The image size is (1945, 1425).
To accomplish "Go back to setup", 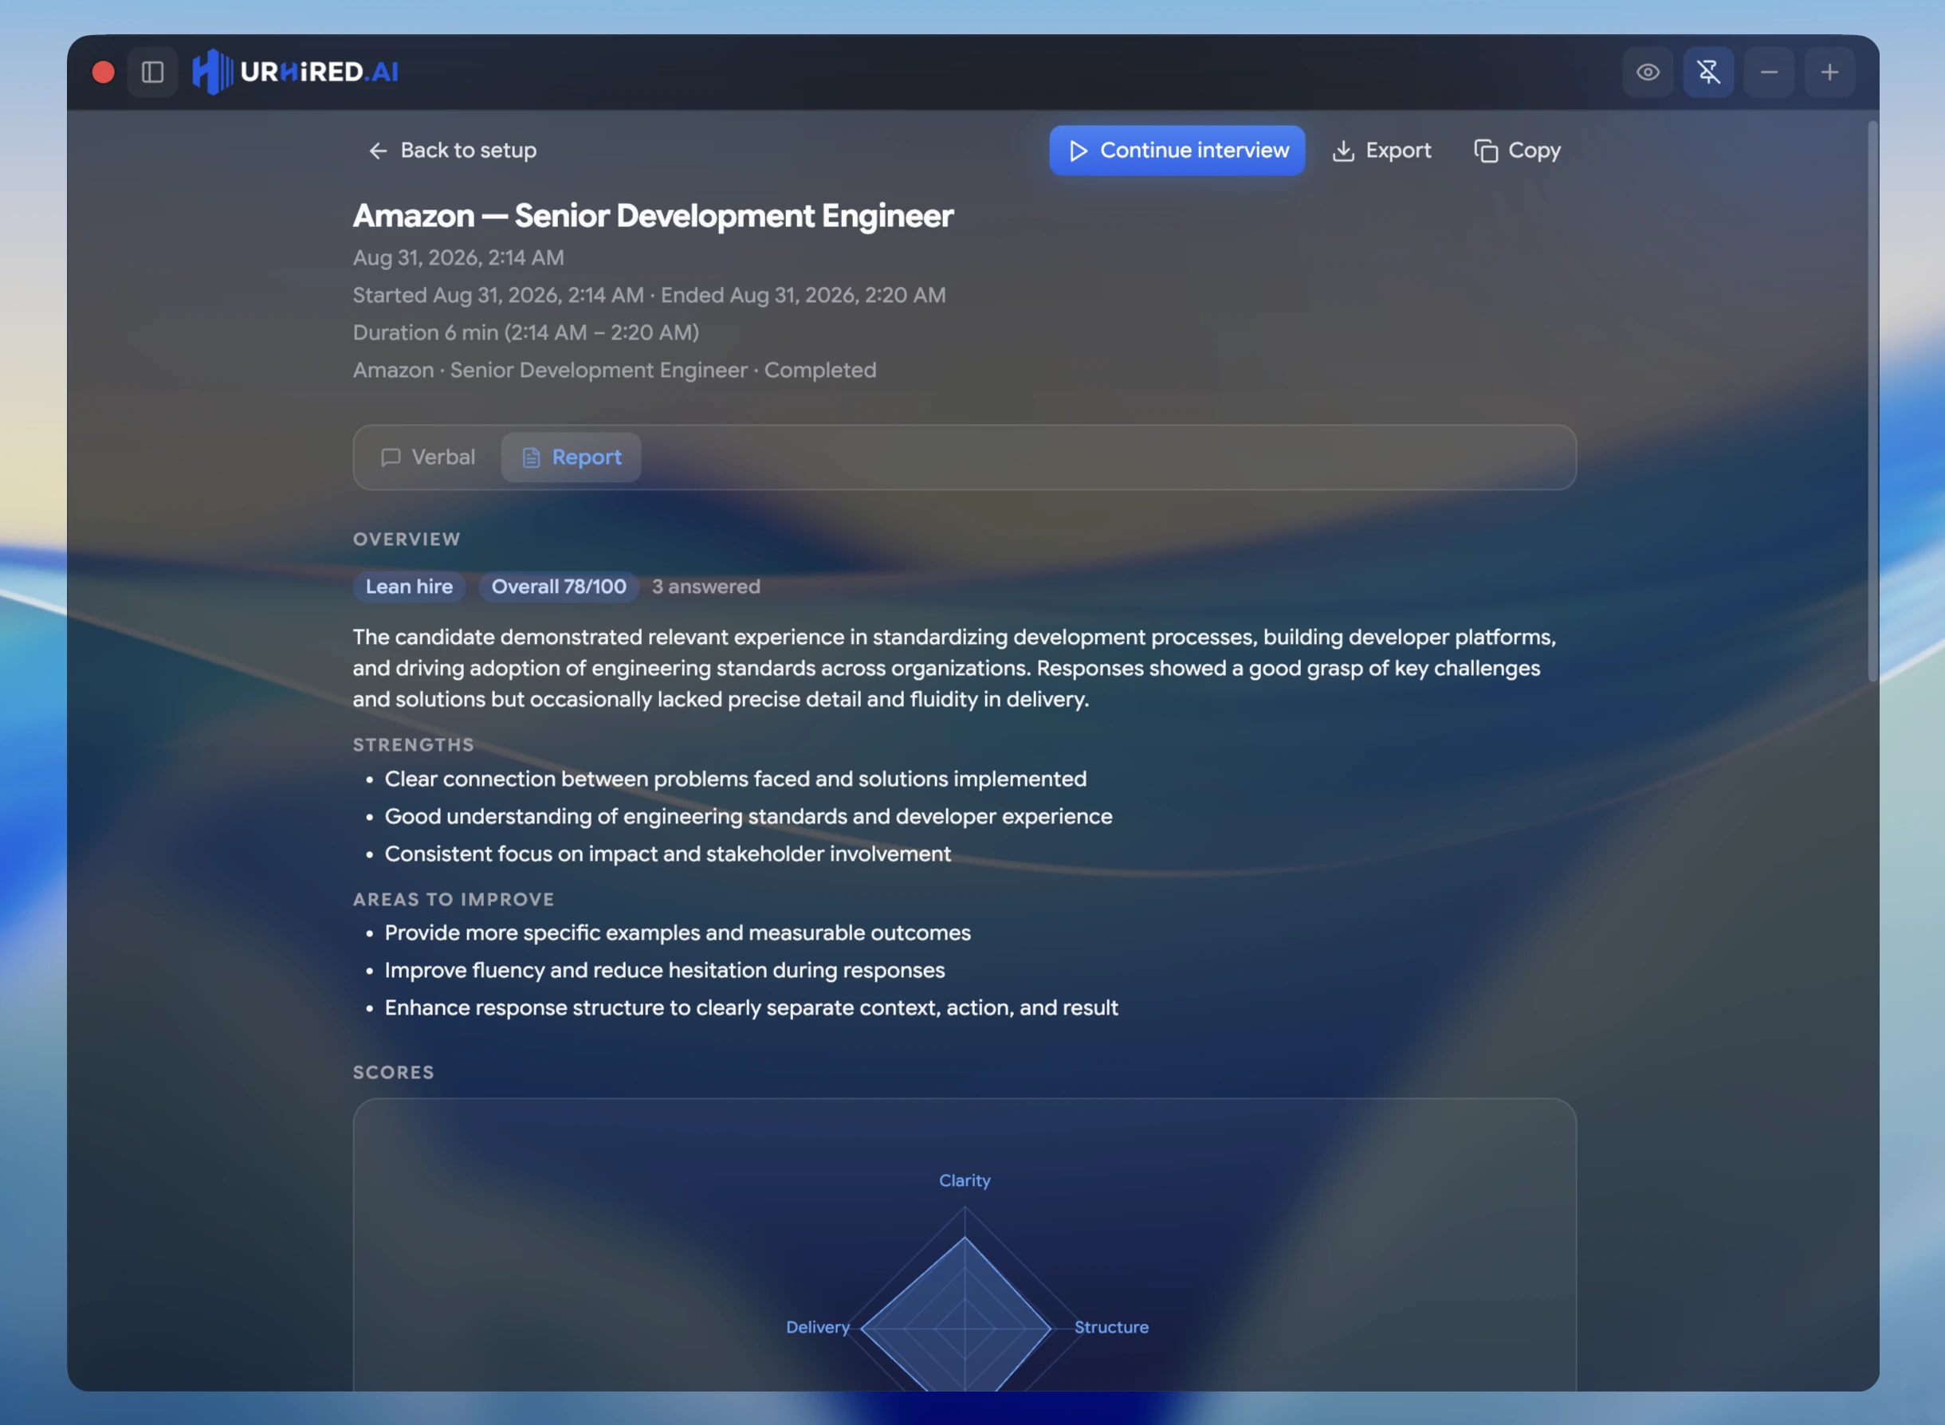I will 452,151.
